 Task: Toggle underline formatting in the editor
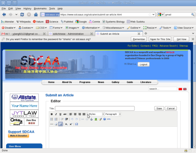coord(60,114)
